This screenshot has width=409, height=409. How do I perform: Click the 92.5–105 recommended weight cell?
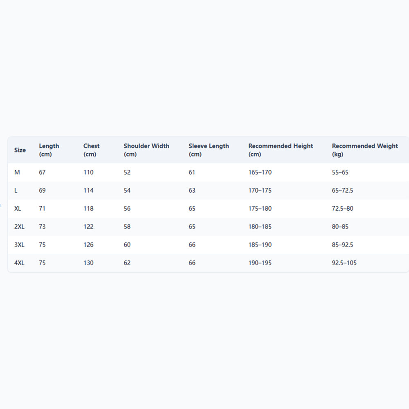coord(344,263)
